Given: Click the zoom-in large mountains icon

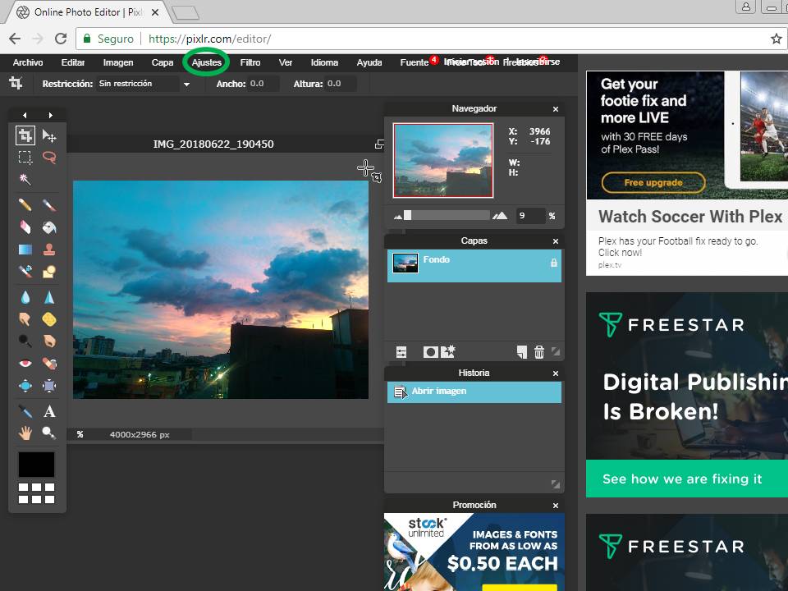Looking at the screenshot, I should 500,216.
